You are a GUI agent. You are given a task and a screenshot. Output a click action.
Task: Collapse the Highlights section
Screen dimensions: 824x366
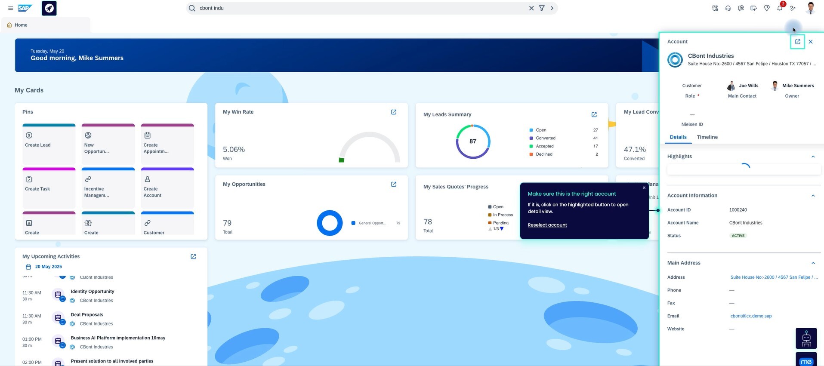[x=813, y=157]
